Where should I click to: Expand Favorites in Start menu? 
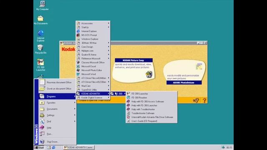(x=57, y=103)
